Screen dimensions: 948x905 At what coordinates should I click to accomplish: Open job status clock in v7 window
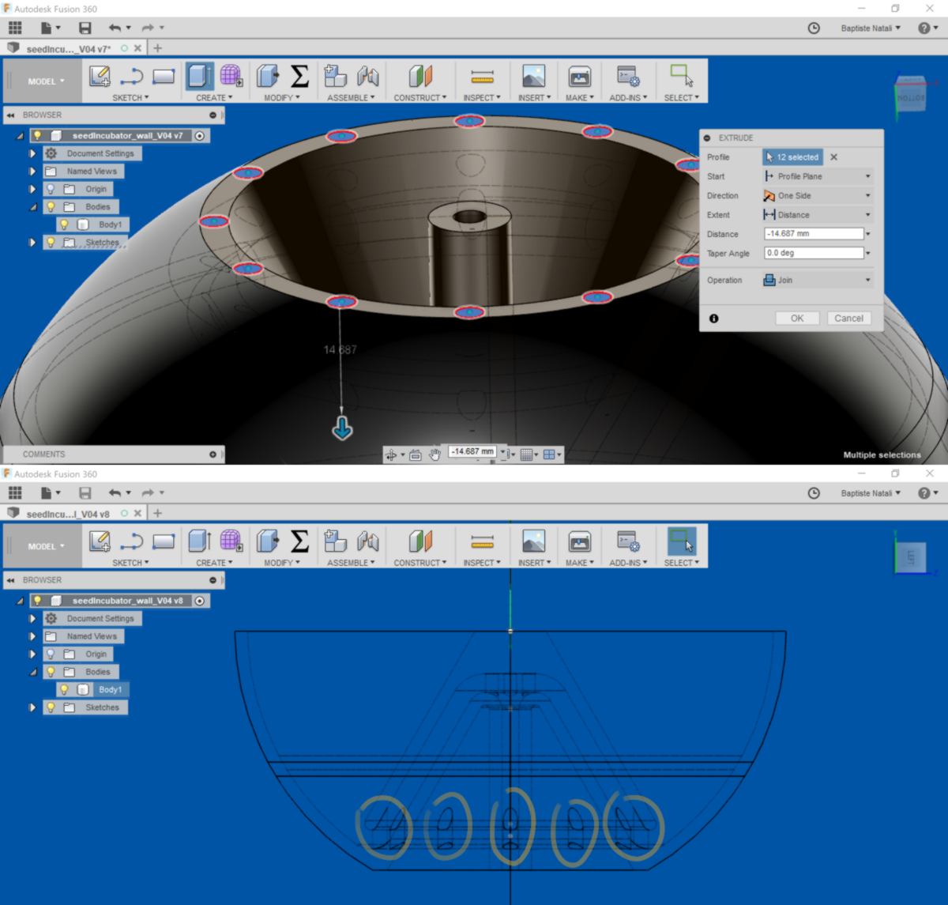[814, 28]
